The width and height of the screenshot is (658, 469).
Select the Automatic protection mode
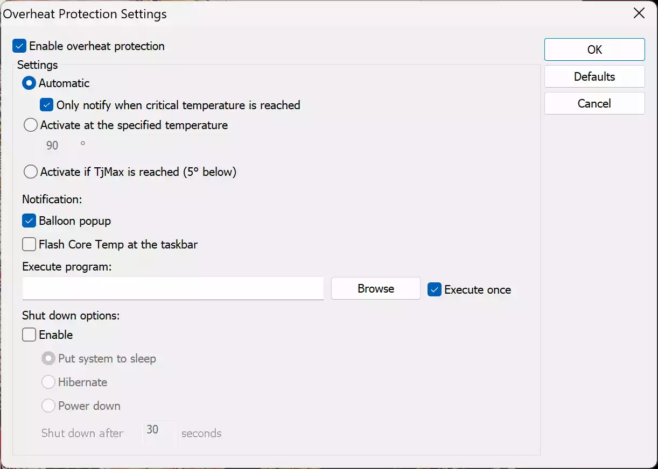tap(31, 83)
